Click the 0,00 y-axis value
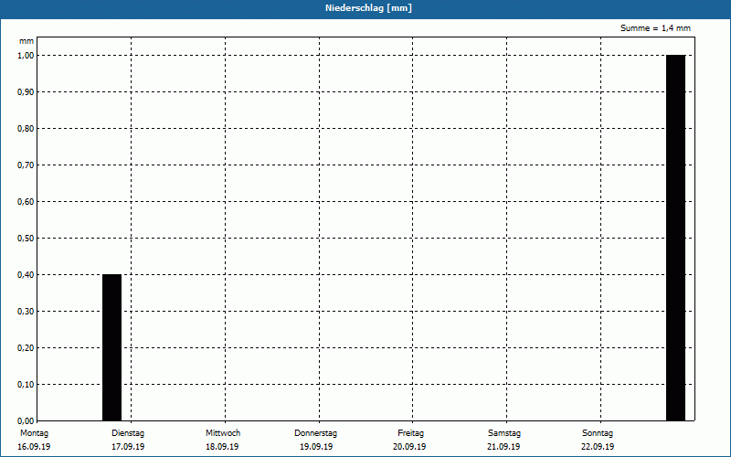Screen dimensions: 731x457 pos(26,421)
